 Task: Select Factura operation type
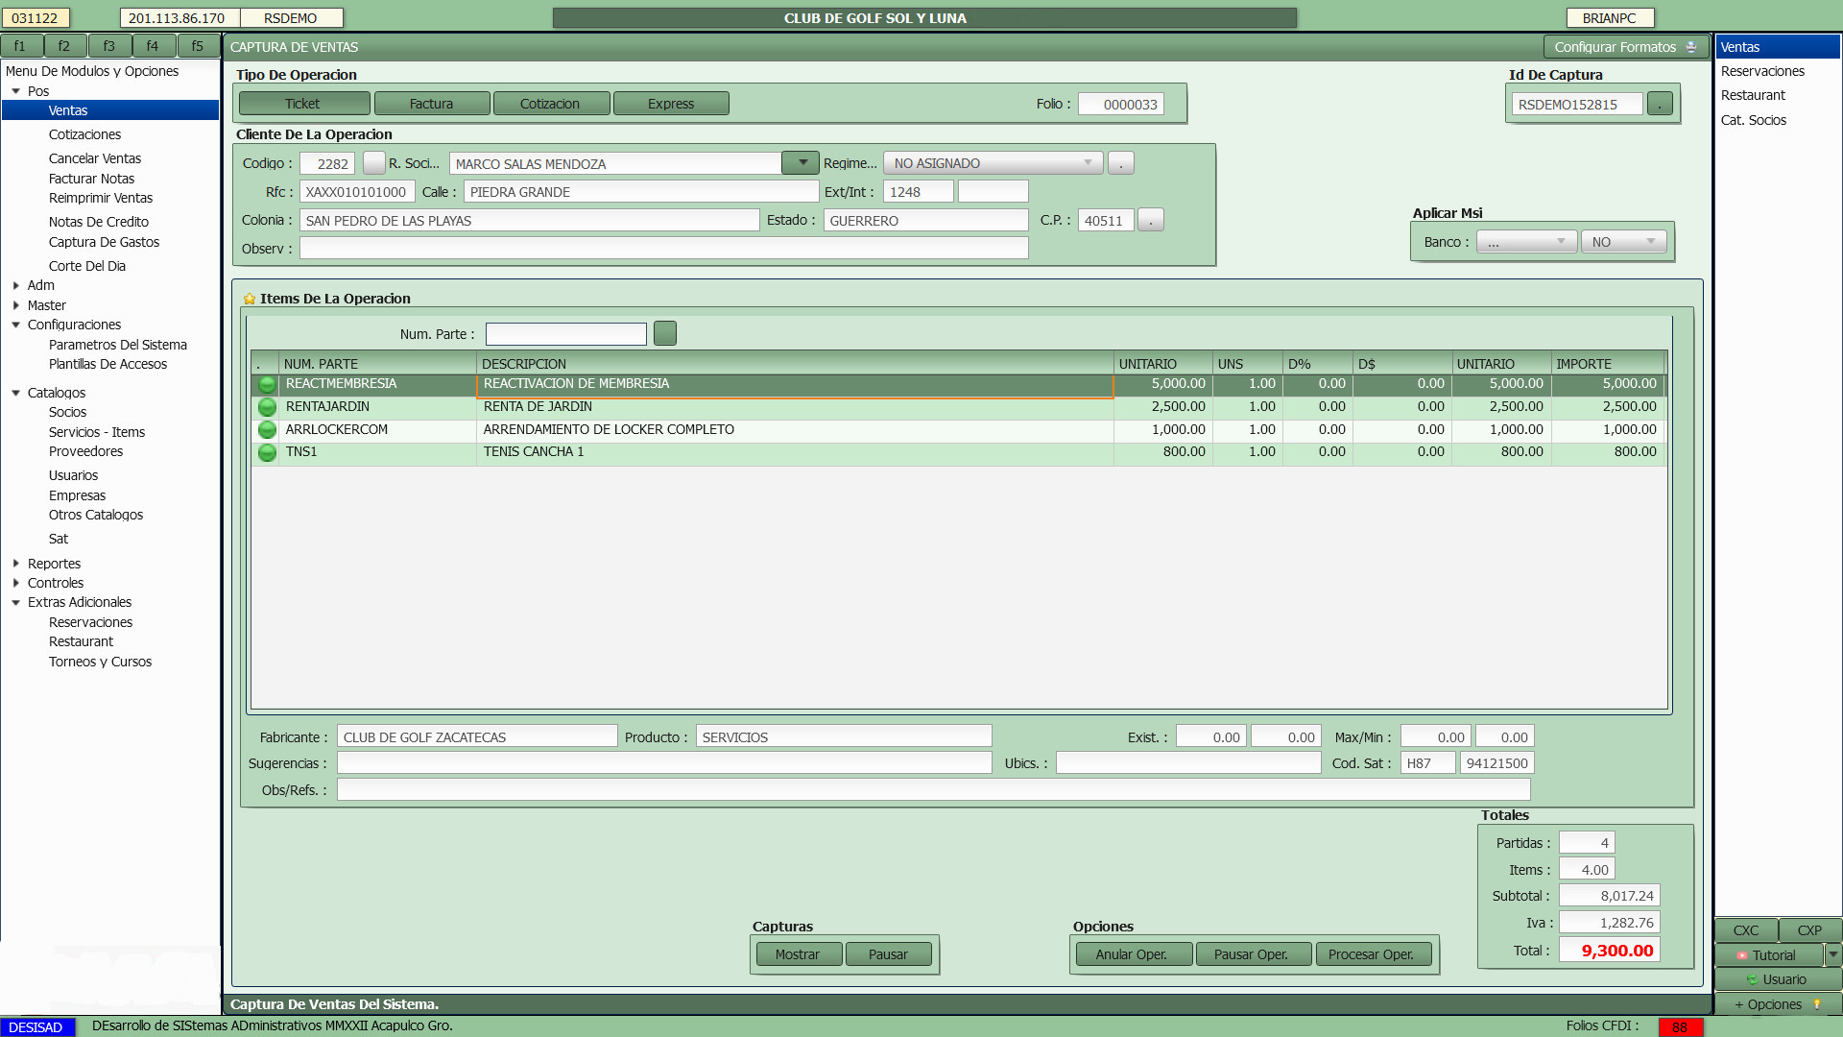[431, 104]
